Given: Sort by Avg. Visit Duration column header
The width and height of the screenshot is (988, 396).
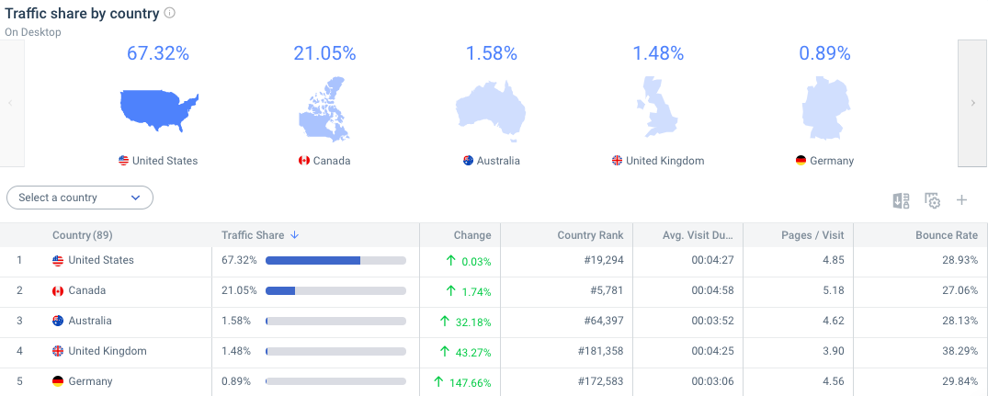Looking at the screenshot, I should (698, 235).
